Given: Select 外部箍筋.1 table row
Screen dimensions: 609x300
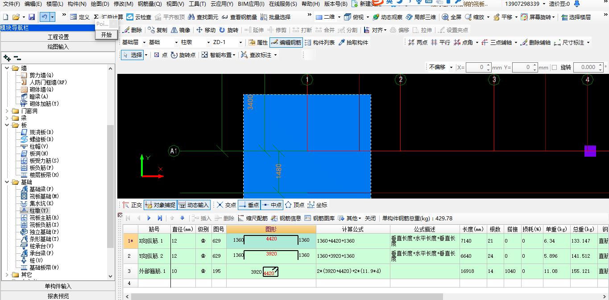Looking at the screenshot, I should point(366,271).
